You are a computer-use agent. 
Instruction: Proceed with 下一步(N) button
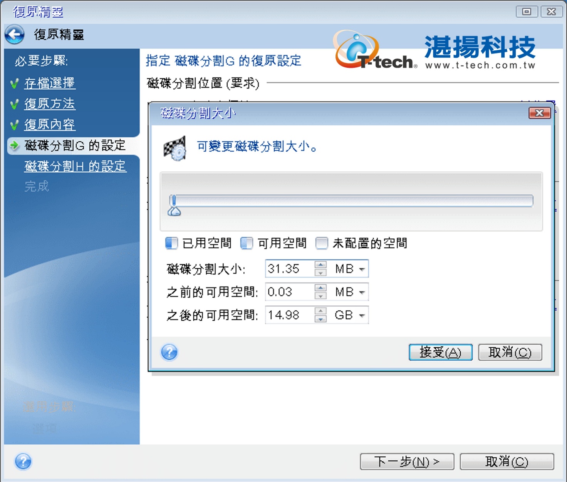coord(407,461)
